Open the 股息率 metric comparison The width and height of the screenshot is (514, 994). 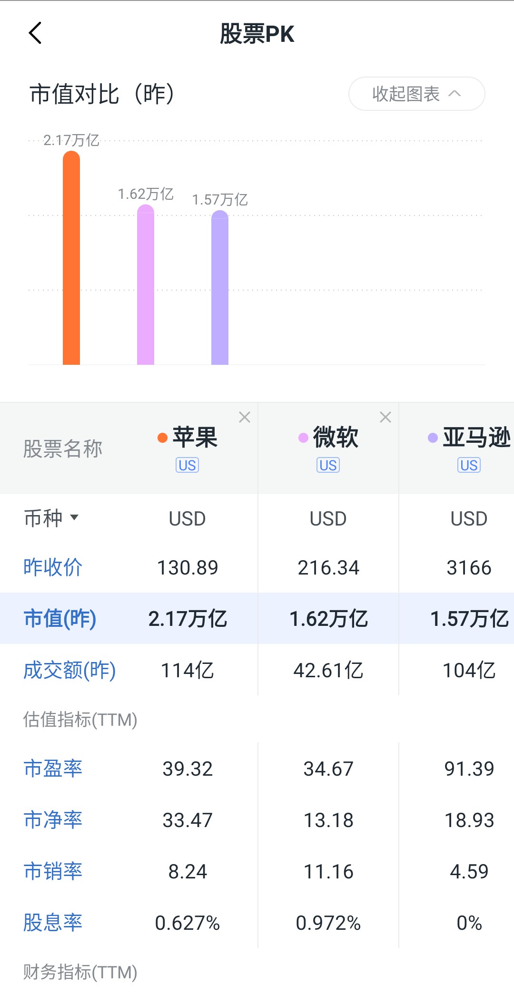[x=53, y=923]
